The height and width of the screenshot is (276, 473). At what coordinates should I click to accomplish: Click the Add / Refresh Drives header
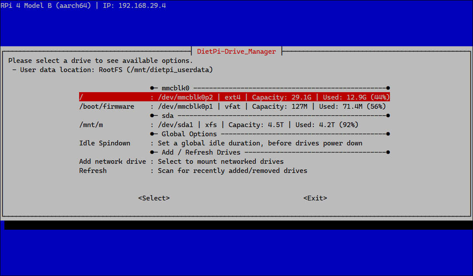point(201,152)
